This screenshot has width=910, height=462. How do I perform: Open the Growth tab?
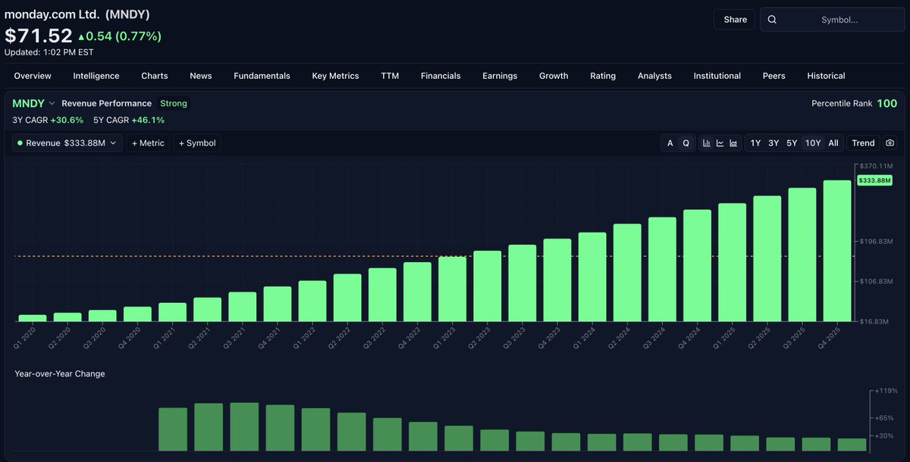pyautogui.click(x=554, y=76)
